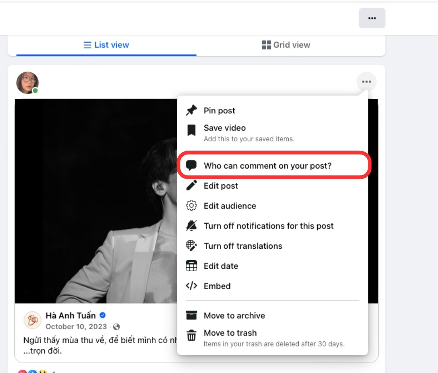The width and height of the screenshot is (438, 373).
Task: Open the top-right three-dot options button
Action: 372,18
